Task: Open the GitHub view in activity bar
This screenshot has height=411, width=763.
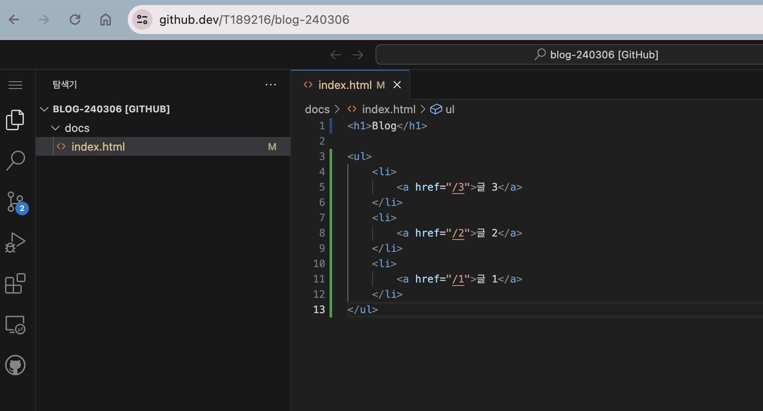Action: [15, 365]
